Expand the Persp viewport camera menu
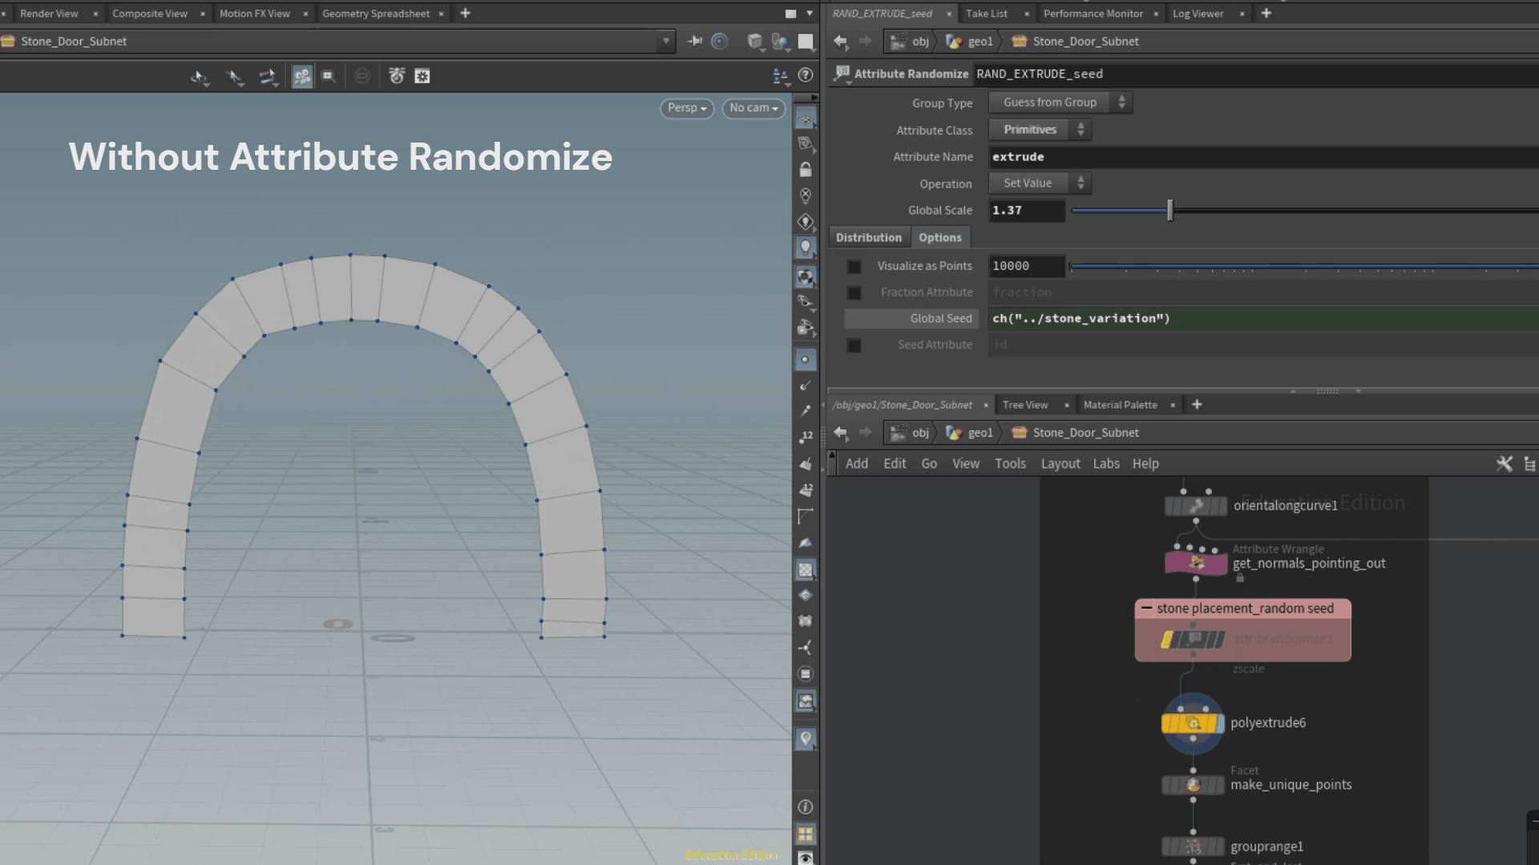The image size is (1539, 865). [687, 108]
